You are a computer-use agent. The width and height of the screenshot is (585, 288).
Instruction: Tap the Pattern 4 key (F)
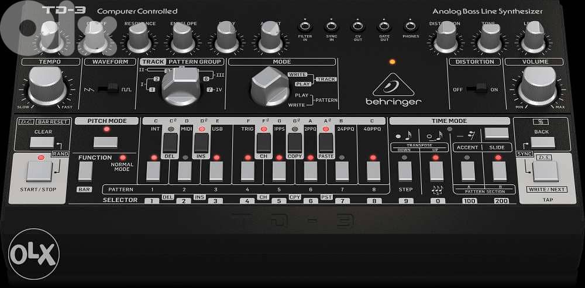pos(247,172)
